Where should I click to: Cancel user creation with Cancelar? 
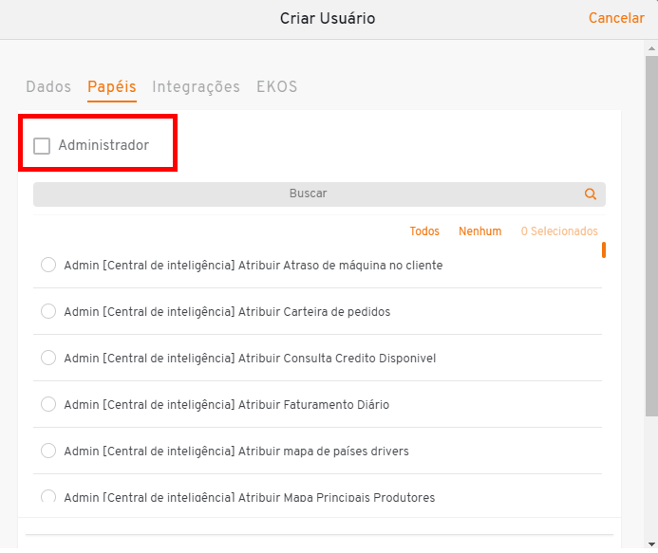(616, 18)
